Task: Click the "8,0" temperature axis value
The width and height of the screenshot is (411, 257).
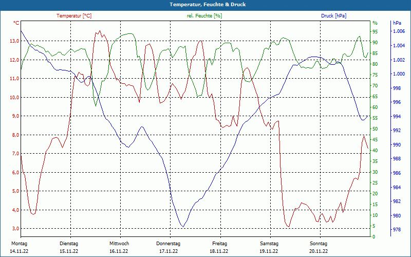Action: (16, 135)
